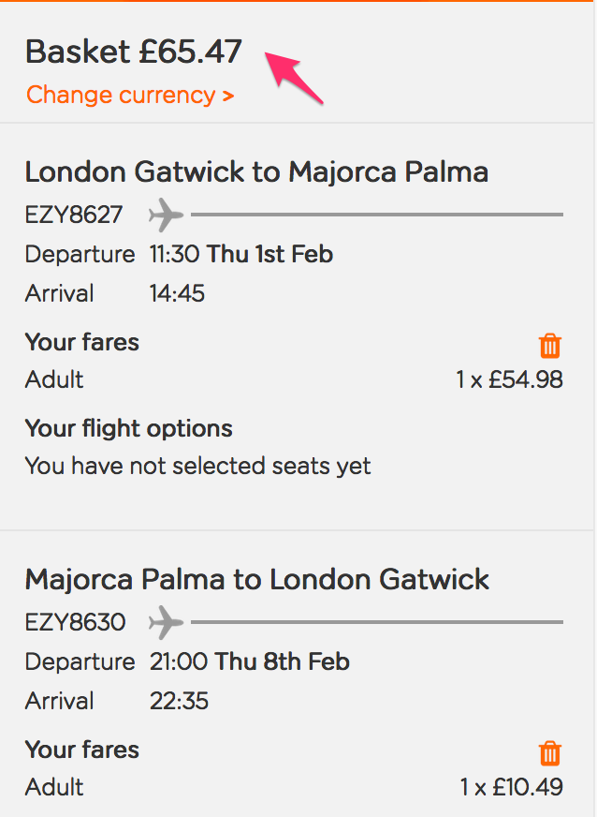Screen dimensions: 597x817
Task: Click the pink arrow pointing at the basket total
Action: point(296,78)
